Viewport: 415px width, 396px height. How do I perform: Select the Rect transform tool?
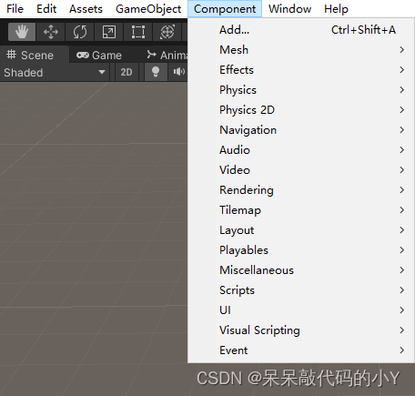click(x=138, y=32)
